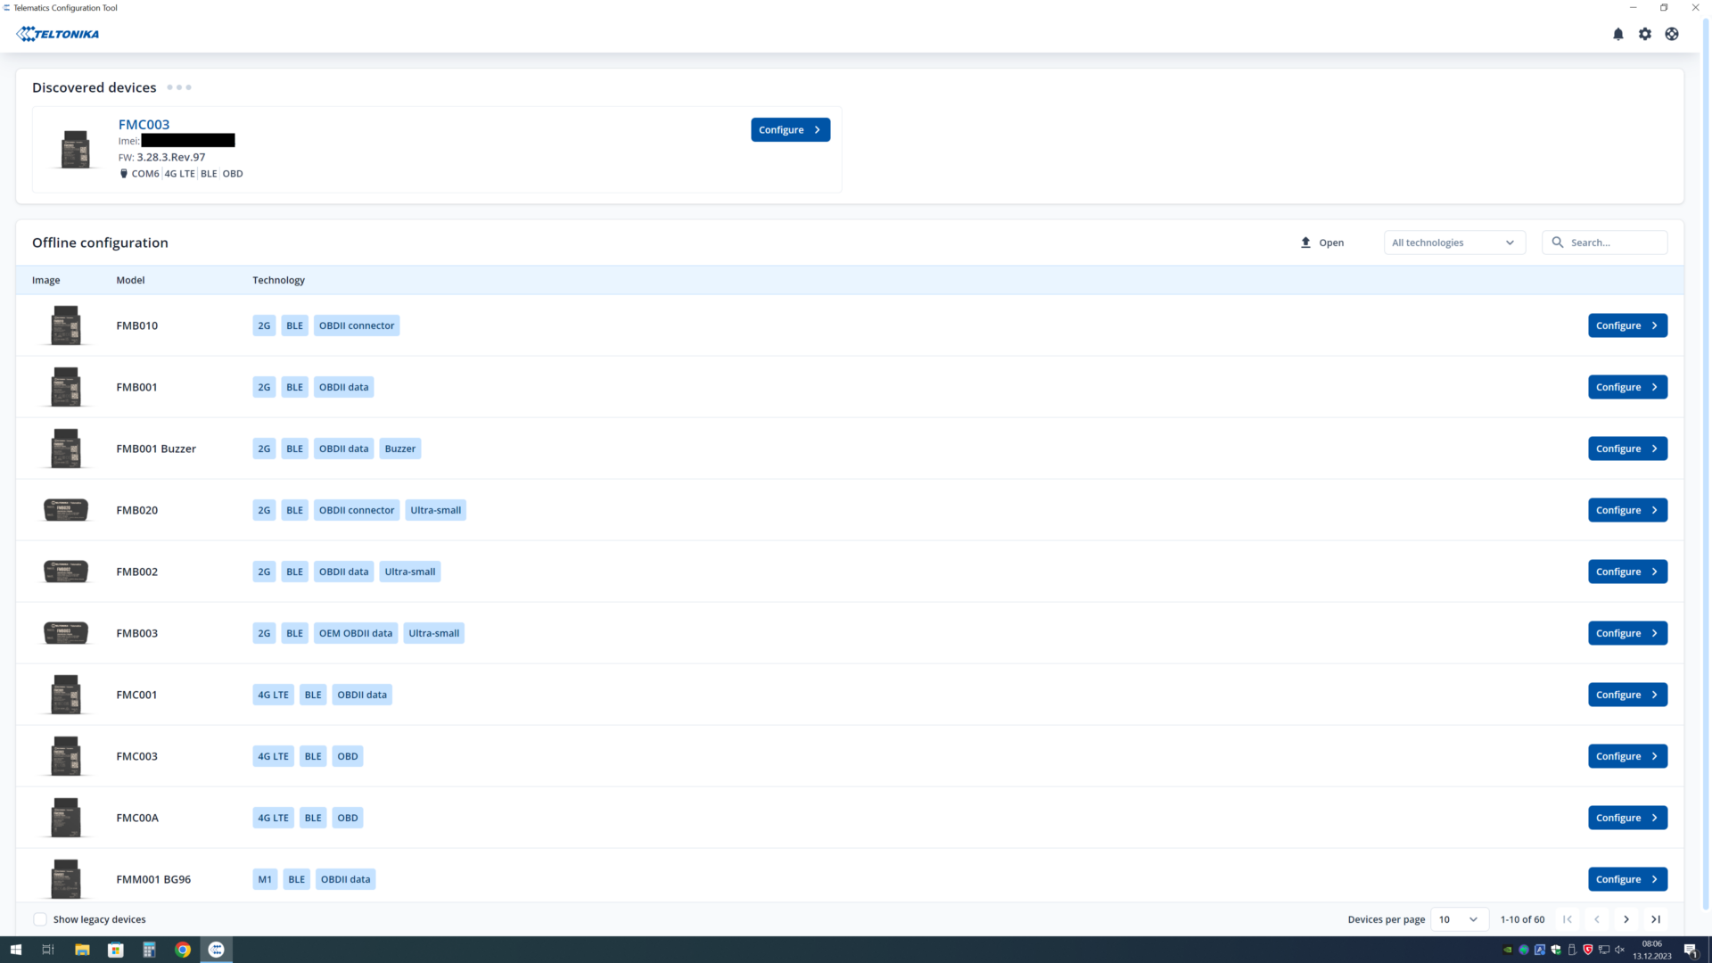Open Calculator from taskbar

pyautogui.click(x=149, y=950)
